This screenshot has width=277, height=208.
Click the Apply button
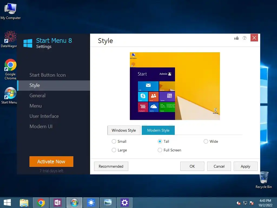coord(246,167)
